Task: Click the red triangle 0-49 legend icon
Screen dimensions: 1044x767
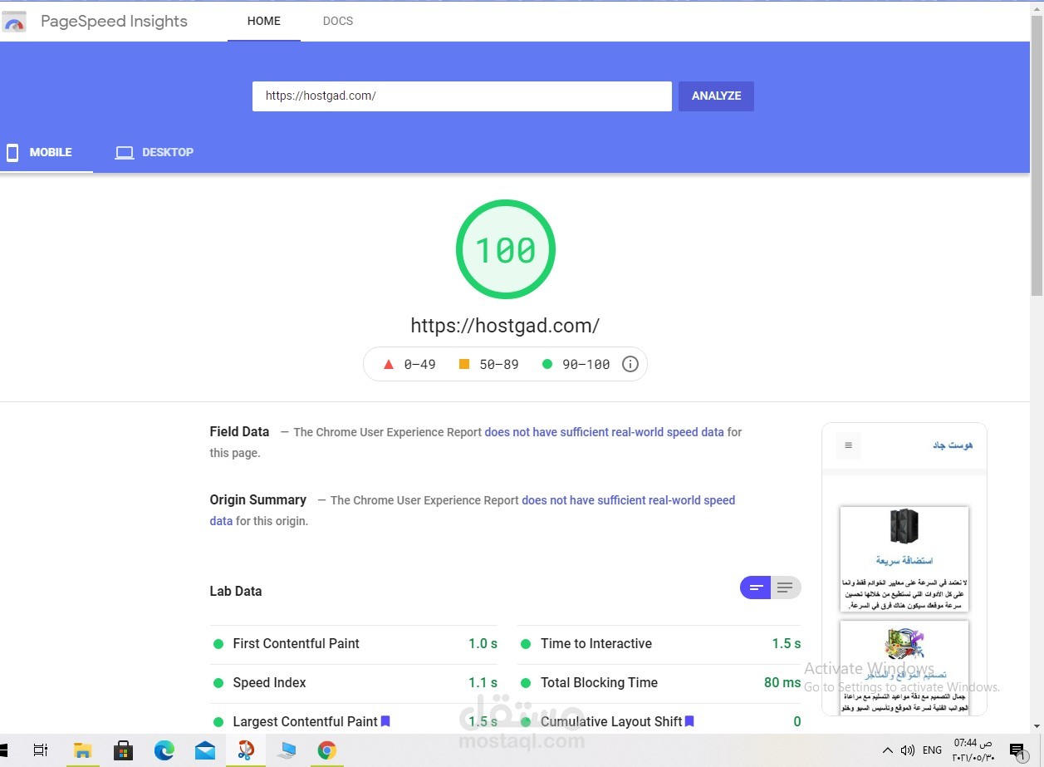Action: point(387,364)
